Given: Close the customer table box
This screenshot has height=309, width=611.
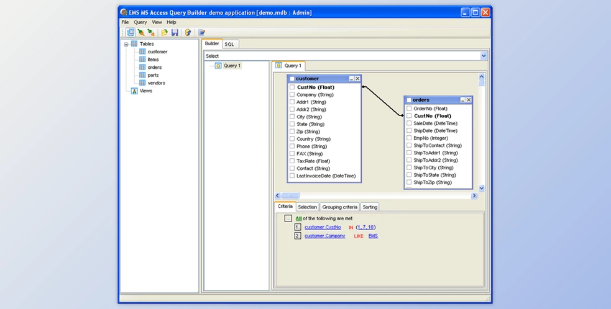Looking at the screenshot, I should (x=357, y=79).
